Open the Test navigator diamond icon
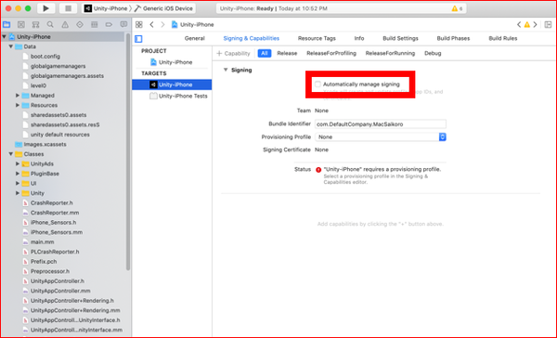The height and width of the screenshot is (338, 557). [80, 24]
